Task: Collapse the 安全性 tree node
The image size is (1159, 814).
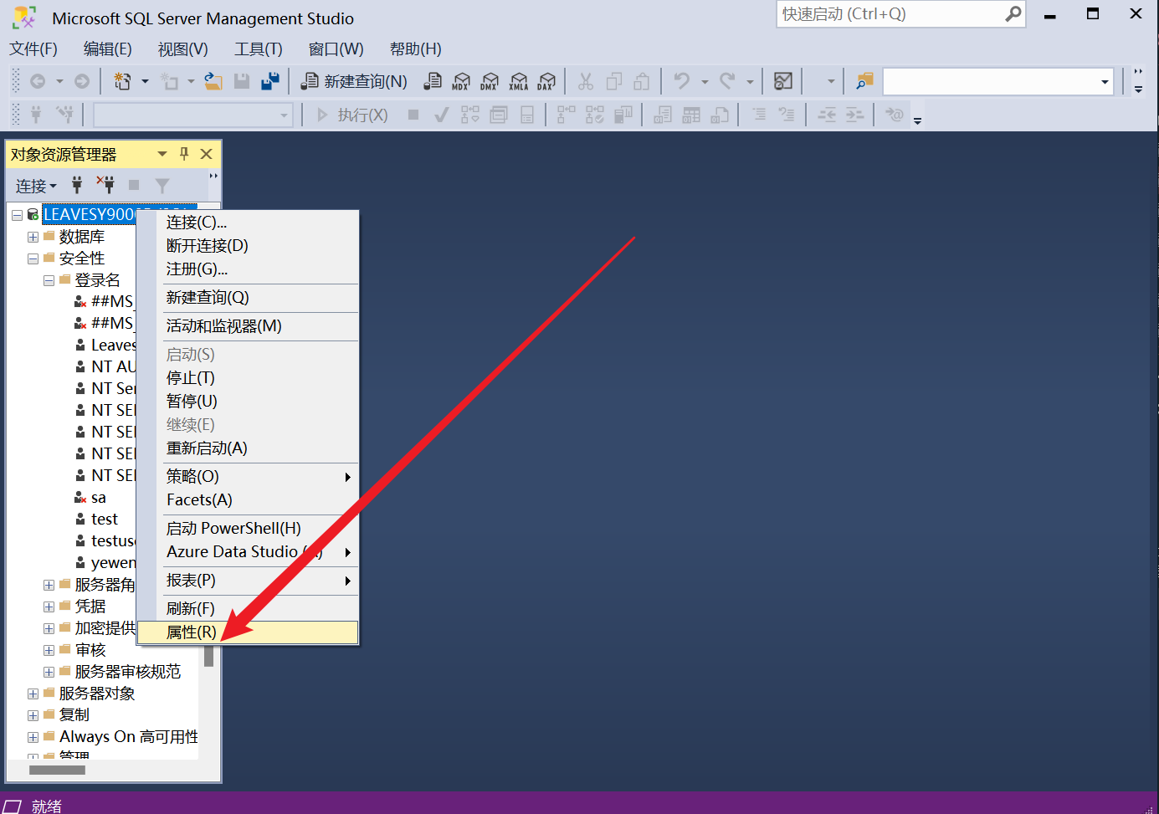Action: [33, 259]
